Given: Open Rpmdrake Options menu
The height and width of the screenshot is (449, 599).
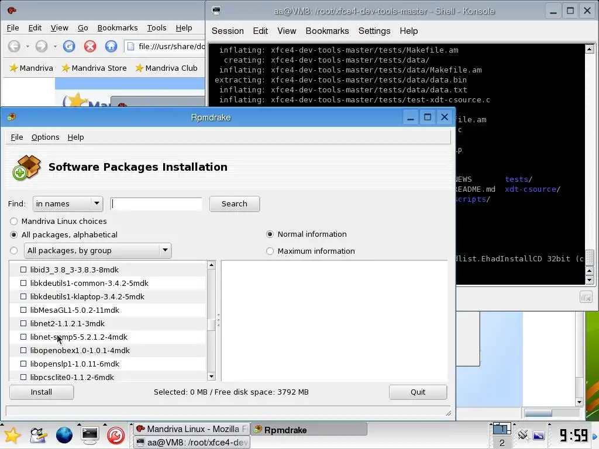Looking at the screenshot, I should pos(45,137).
